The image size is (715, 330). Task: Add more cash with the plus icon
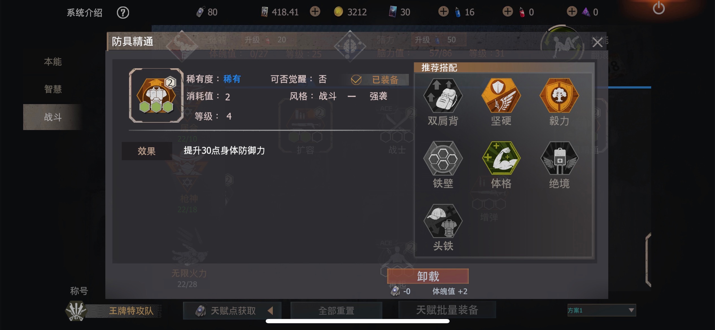(315, 12)
